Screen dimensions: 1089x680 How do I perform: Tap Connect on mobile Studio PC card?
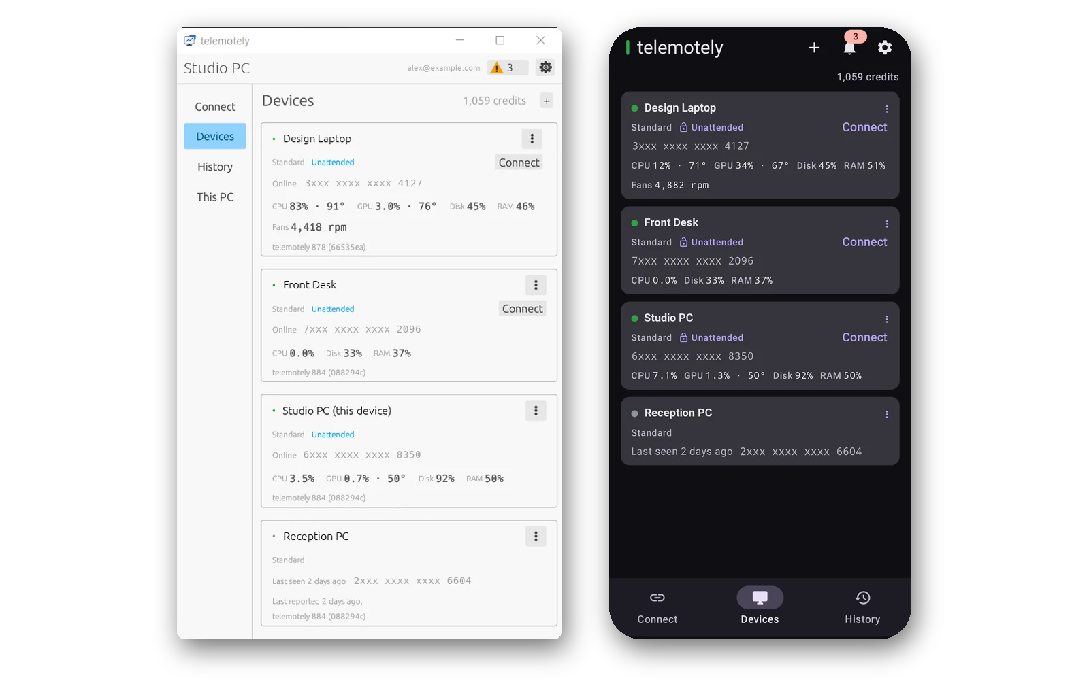click(x=864, y=337)
